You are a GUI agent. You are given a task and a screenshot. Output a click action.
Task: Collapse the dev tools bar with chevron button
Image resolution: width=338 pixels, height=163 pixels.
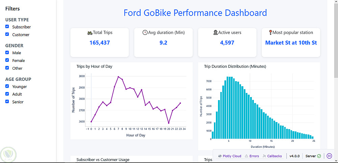point(330,156)
